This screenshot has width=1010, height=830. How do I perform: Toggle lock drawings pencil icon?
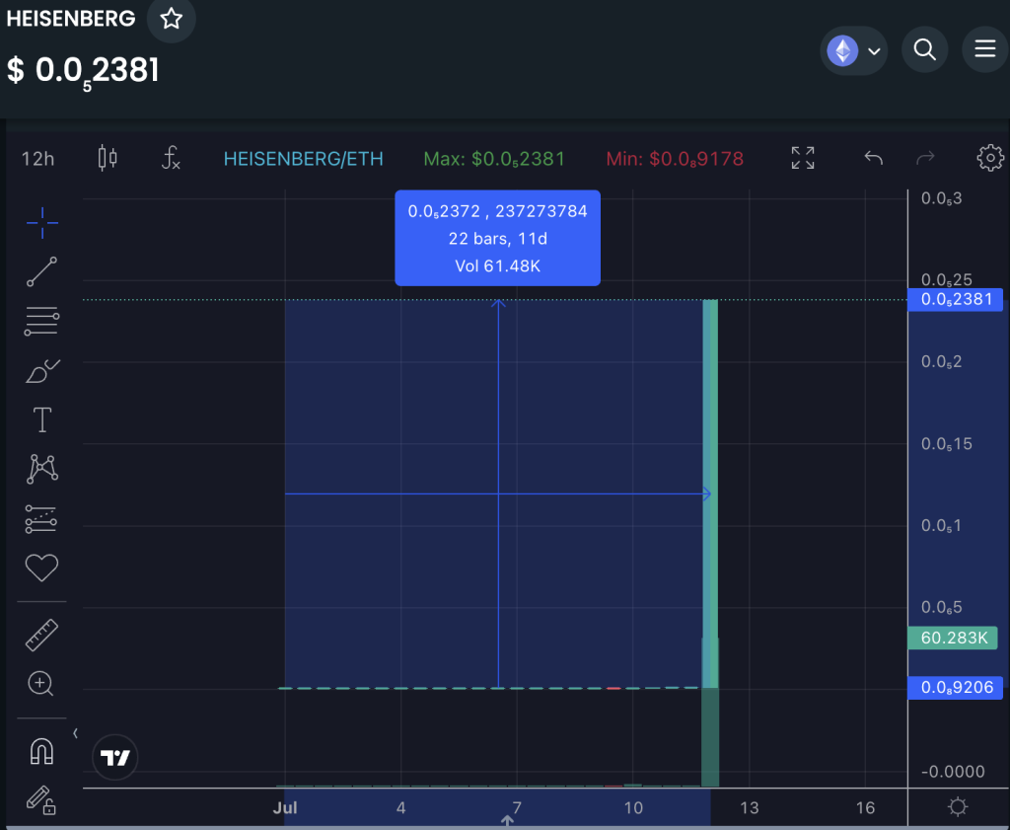point(41,798)
